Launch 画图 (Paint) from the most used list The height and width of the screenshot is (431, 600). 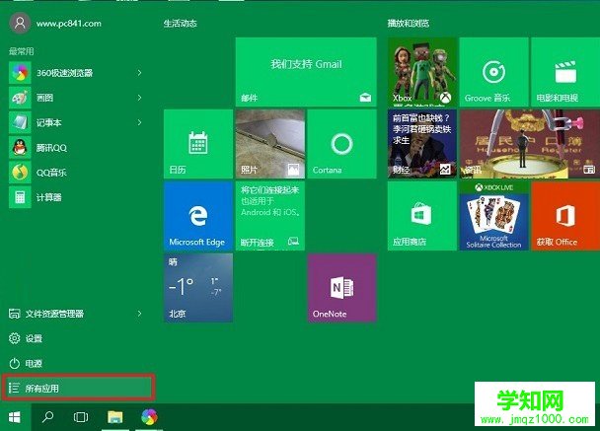tap(75, 98)
